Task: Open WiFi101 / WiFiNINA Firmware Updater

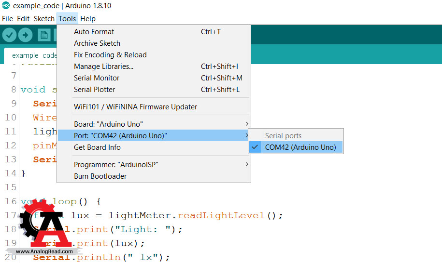Action: [154, 107]
